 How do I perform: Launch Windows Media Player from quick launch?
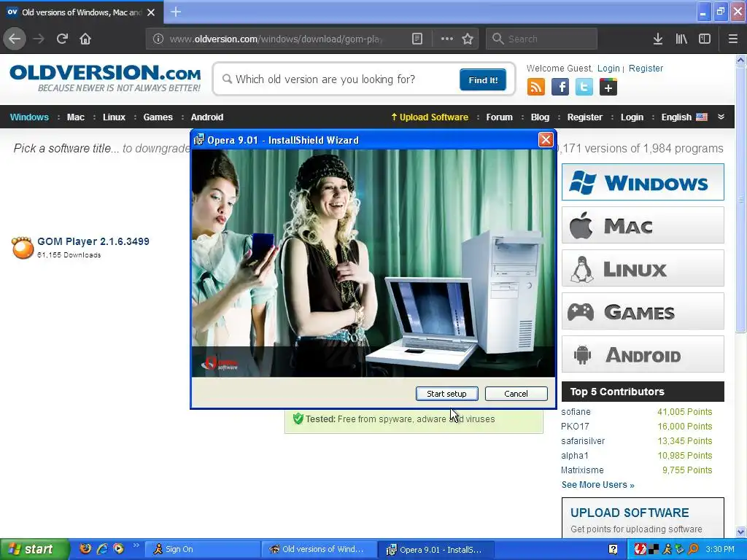click(x=118, y=548)
